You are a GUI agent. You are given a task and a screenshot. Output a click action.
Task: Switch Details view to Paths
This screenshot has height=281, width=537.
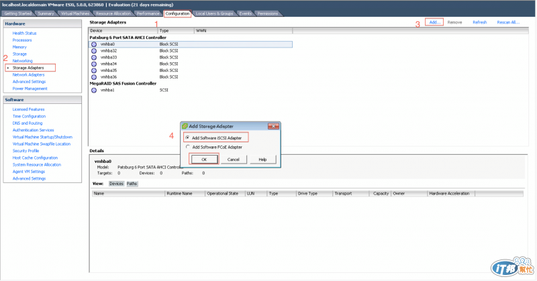(x=132, y=184)
